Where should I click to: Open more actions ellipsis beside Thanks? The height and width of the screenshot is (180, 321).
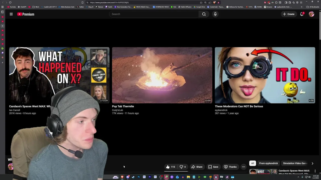pyautogui.click(x=244, y=167)
